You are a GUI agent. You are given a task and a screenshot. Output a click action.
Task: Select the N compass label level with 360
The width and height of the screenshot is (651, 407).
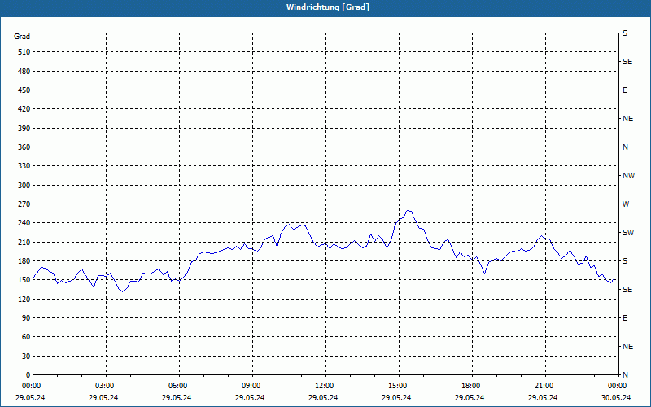(625, 147)
